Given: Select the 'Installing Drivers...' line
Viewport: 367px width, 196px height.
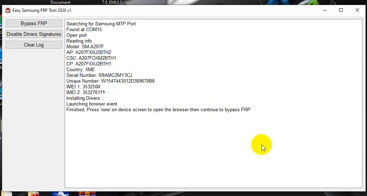Looking at the screenshot, I should tap(85, 98).
